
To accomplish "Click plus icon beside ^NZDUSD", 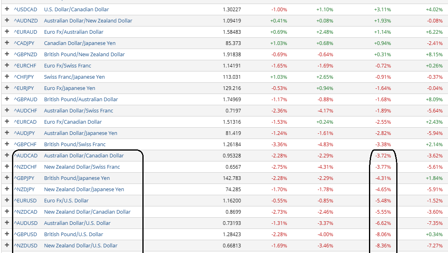I will (x=7, y=245).
